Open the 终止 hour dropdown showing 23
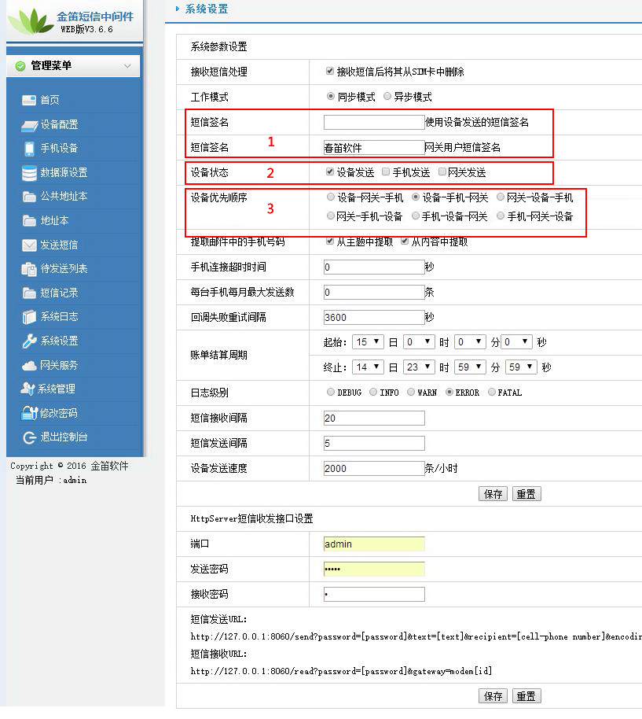The height and width of the screenshot is (719, 642). 419,367
